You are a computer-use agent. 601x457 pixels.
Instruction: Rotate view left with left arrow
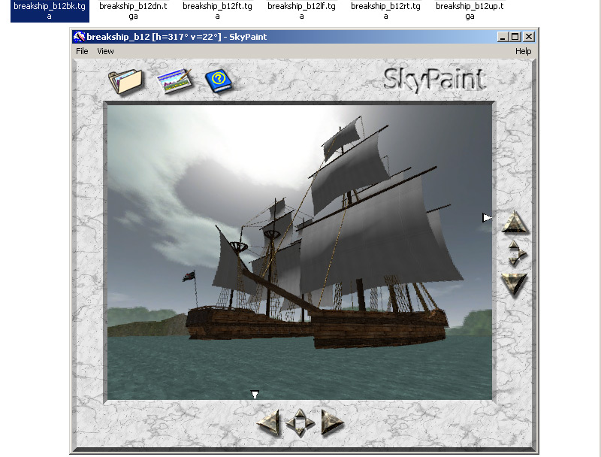pos(268,422)
